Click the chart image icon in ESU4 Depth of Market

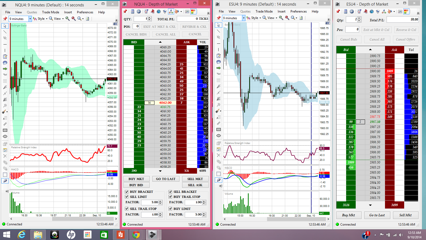pyautogui.click(x=400, y=11)
